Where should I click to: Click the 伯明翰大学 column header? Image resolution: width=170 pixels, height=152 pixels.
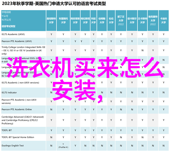click(102, 20)
